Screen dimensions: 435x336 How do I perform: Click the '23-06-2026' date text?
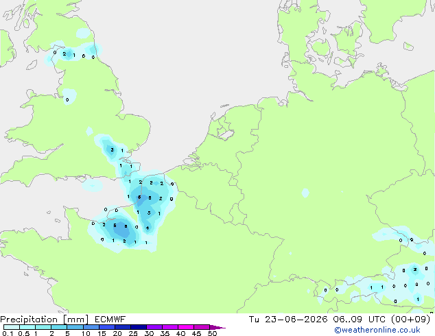[x=296, y=320]
